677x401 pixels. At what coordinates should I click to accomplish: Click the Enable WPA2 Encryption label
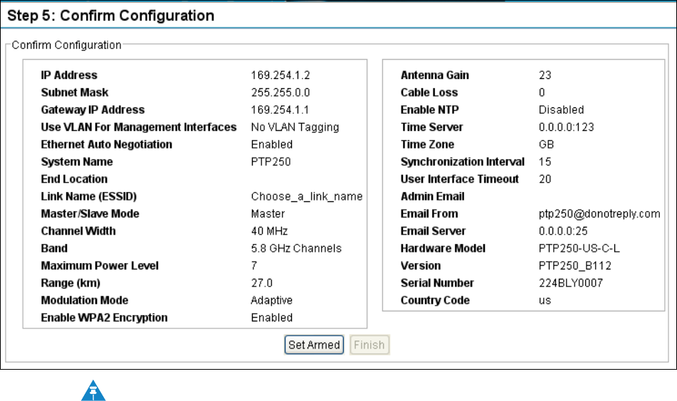click(x=104, y=318)
